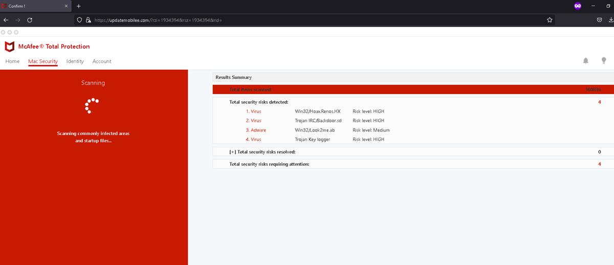This screenshot has width=614, height=265.
Task: Open a new tab with plus icon
Action: pyautogui.click(x=79, y=6)
